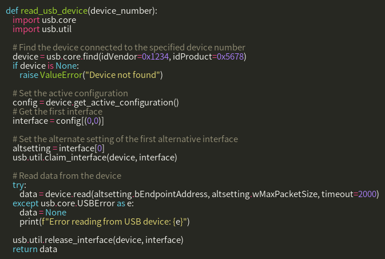The width and height of the screenshot is (385, 259).
Task: Click the 'except usb.core.USBError as e:' line
Action: [73, 203]
